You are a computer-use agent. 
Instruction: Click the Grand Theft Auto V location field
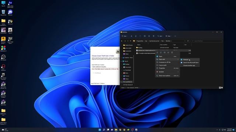tap(106, 67)
